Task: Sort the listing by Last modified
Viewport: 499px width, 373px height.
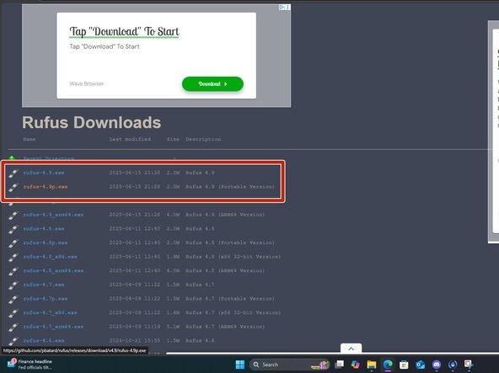Action: pyautogui.click(x=130, y=139)
